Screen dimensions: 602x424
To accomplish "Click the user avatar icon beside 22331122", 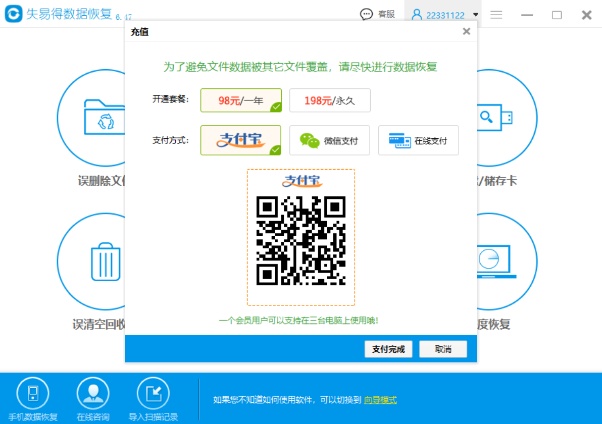I will pos(417,15).
